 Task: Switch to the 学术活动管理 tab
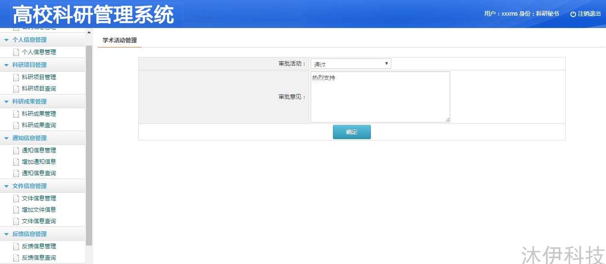click(120, 40)
